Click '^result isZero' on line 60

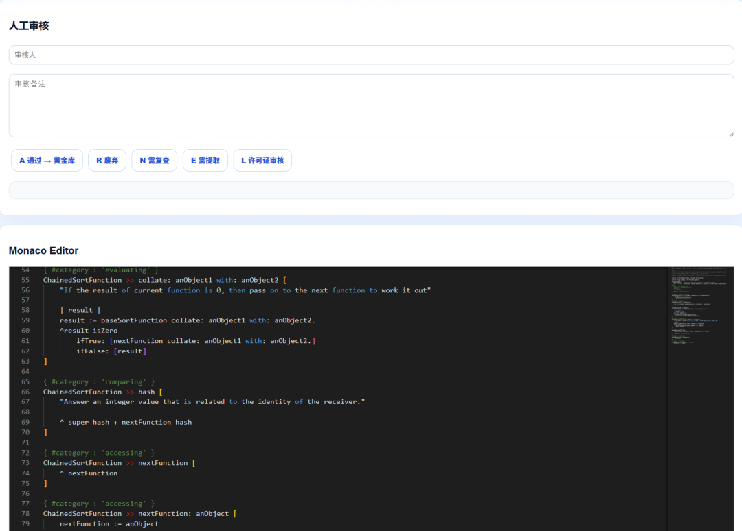pyautogui.click(x=89, y=331)
